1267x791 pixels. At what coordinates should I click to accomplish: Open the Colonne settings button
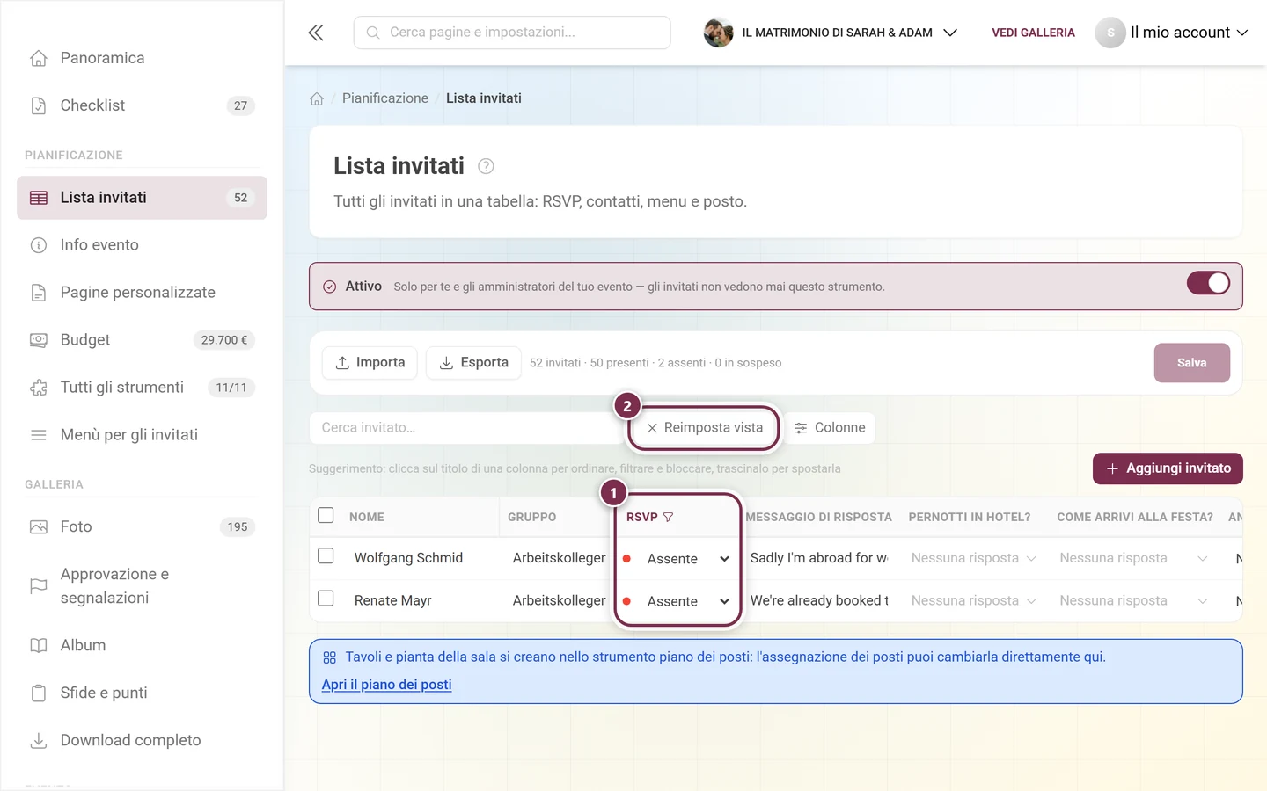[x=830, y=428]
